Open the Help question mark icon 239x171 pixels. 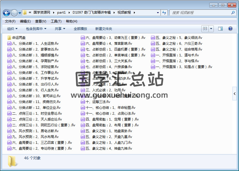click(230, 29)
